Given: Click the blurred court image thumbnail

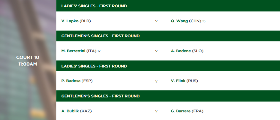Looking at the screenshot, I should click(x=28, y=60).
